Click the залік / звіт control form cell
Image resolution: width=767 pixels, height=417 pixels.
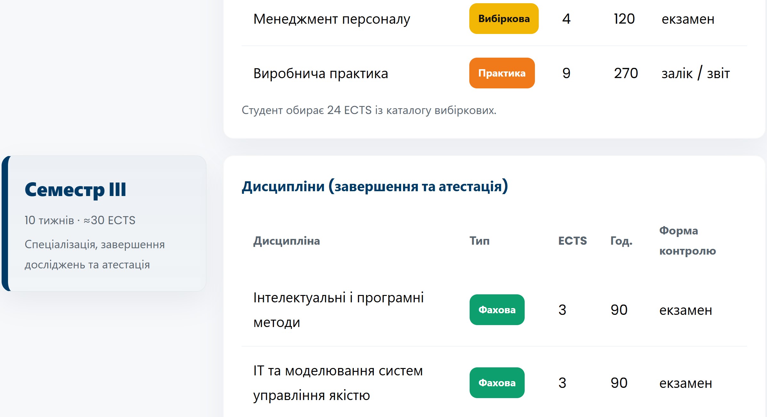coord(696,74)
